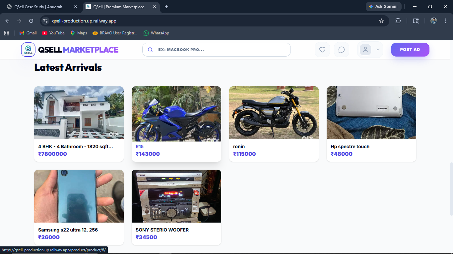Open the Samsung s22 ultra phone photo

click(x=79, y=196)
